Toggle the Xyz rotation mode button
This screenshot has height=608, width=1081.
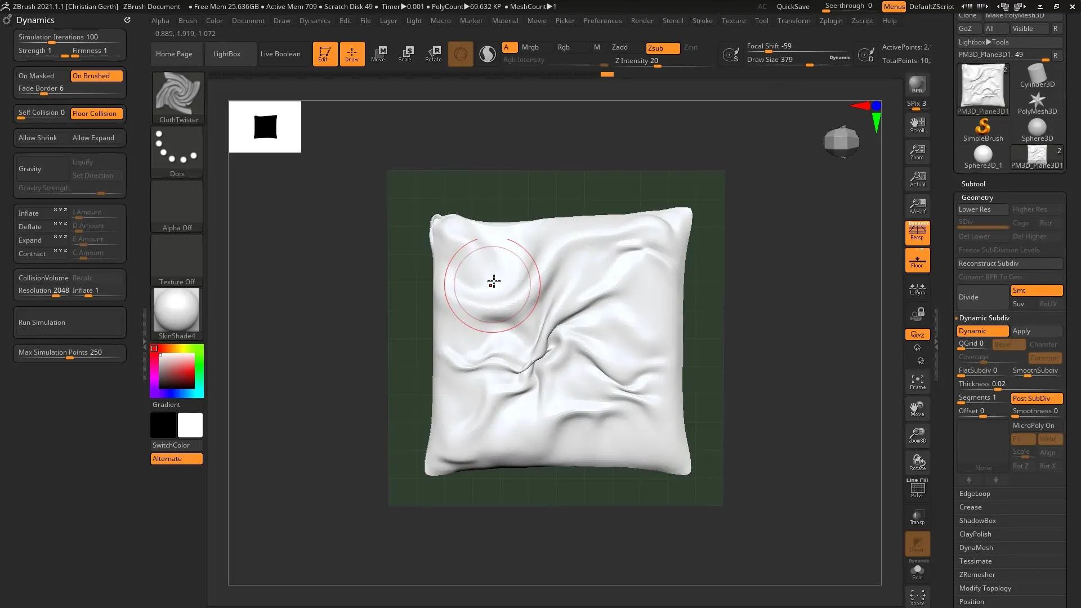pos(917,334)
